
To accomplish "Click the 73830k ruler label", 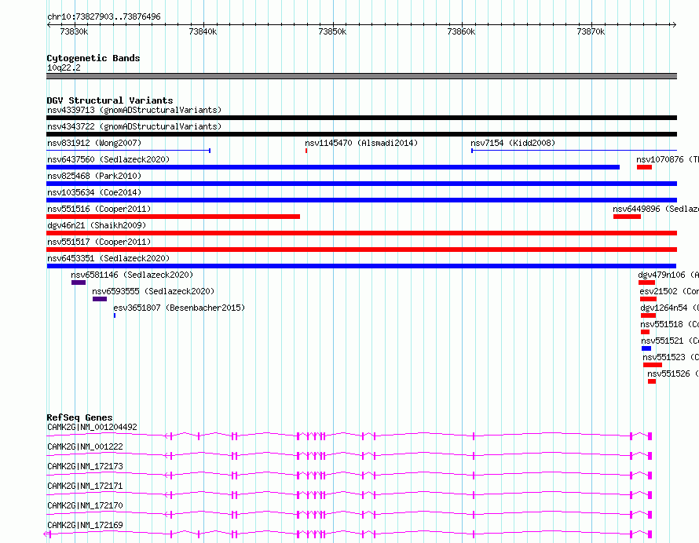I will point(74,31).
